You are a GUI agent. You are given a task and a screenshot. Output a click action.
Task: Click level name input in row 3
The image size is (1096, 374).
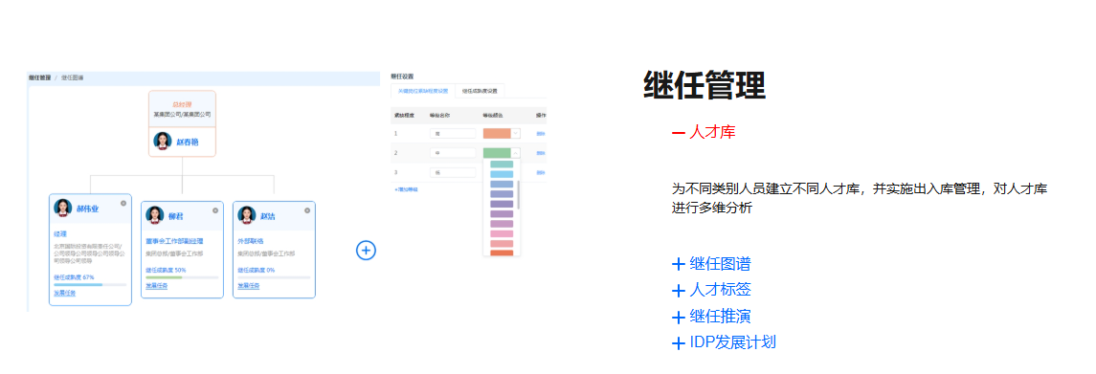click(452, 172)
